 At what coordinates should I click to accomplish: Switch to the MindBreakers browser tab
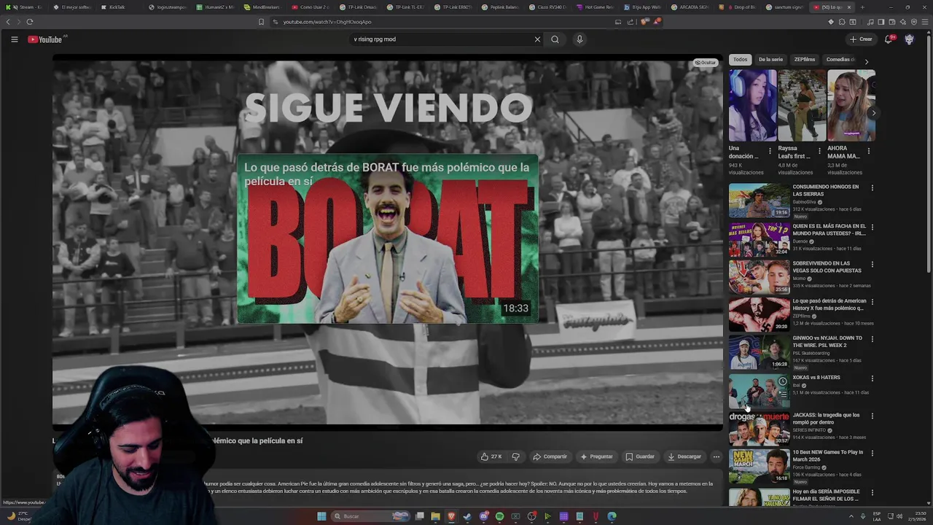[261, 7]
